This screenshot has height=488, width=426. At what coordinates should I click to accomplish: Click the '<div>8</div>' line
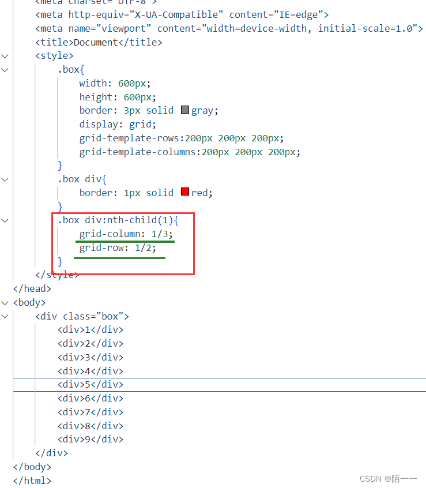click(91, 426)
